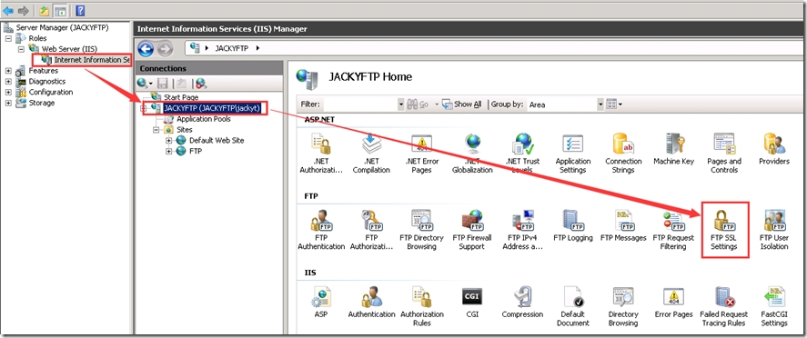
Task: Open the FTP Firewall Support icon
Action: click(x=472, y=230)
